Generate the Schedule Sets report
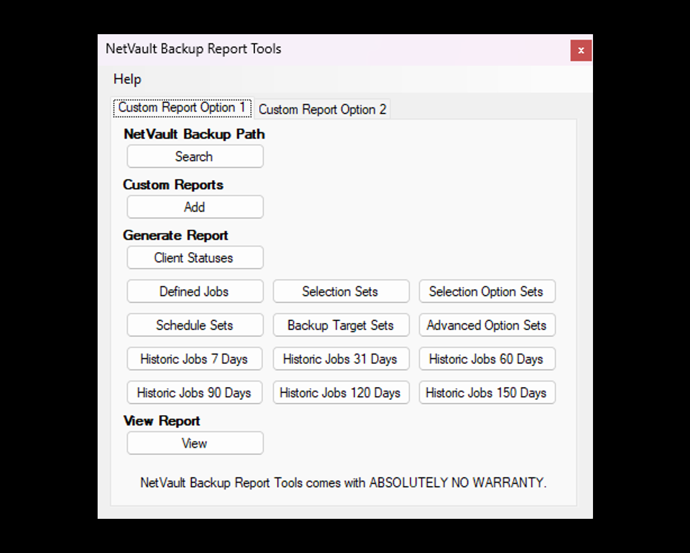This screenshot has width=690, height=553. click(195, 325)
